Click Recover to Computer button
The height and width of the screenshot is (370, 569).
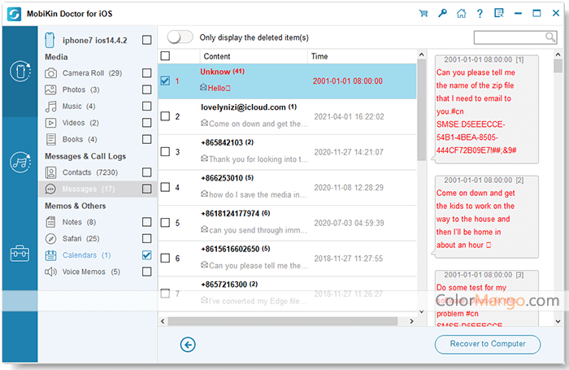pos(487,344)
